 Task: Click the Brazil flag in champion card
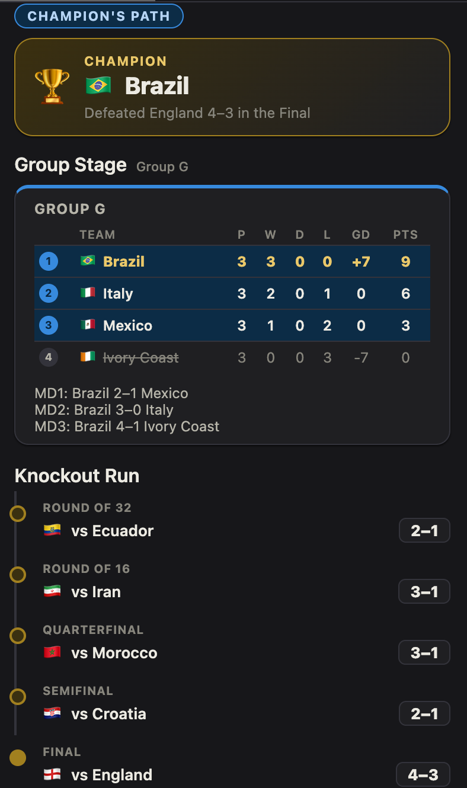coord(98,87)
